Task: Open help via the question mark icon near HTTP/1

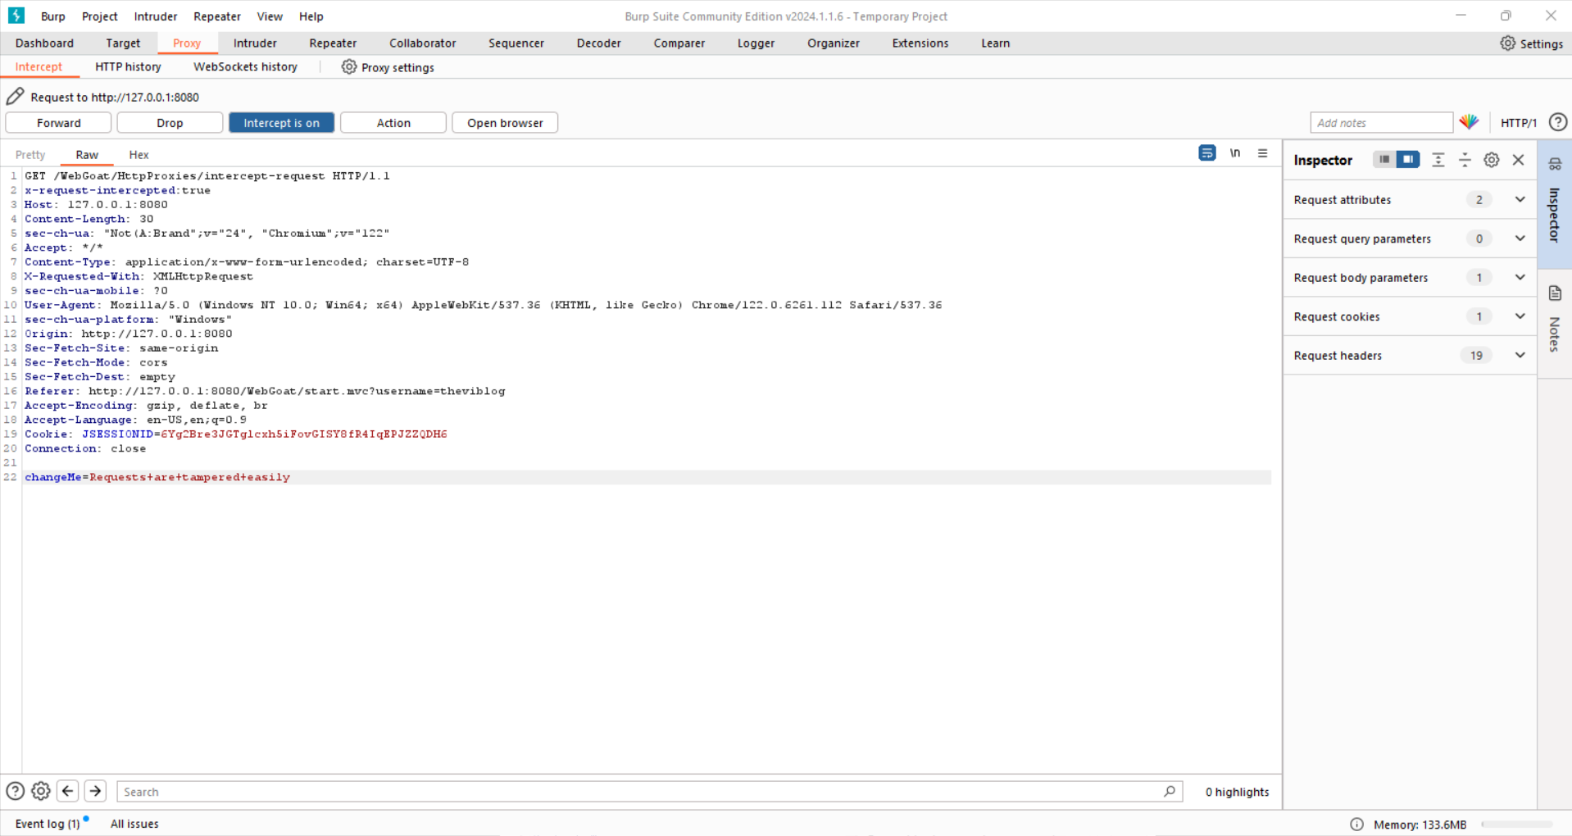Action: 1557,122
